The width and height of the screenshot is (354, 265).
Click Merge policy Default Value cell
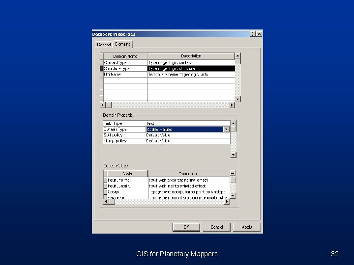pos(188,141)
